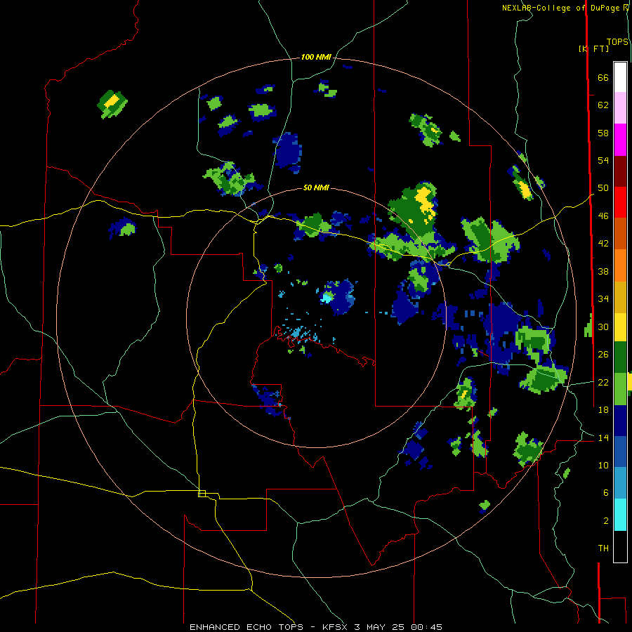
Task: Click the 00:45 timestamp text
Action: (x=426, y=627)
